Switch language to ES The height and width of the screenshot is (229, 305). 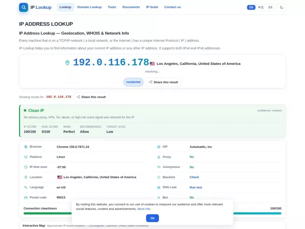[x=270, y=7]
